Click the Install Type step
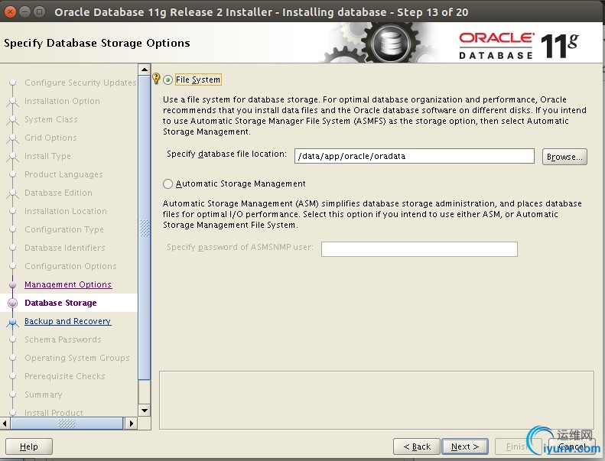Screen dimensions: 605x461 pos(47,156)
